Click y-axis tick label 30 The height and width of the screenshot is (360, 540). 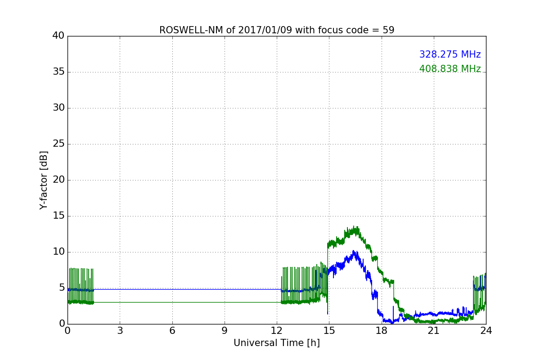pyautogui.click(x=58, y=108)
